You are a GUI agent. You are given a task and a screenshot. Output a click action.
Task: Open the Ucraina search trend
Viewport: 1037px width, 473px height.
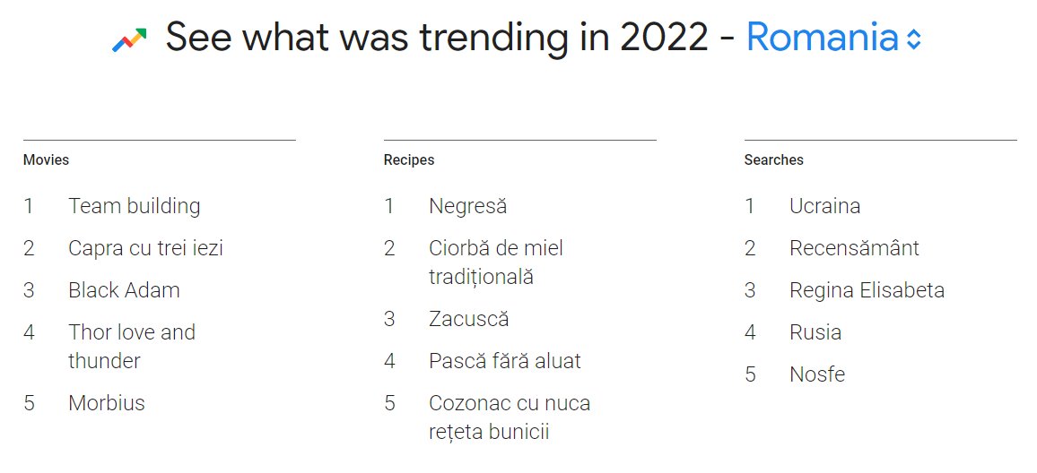coord(824,206)
